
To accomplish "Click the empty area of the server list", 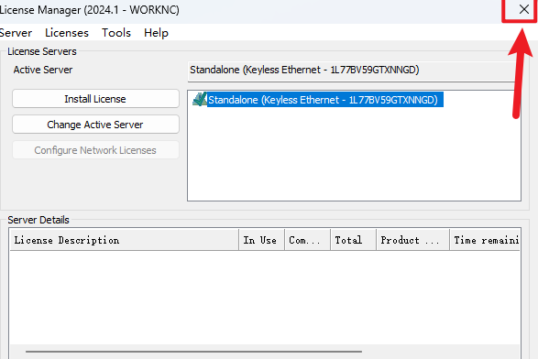I will coord(354,154).
